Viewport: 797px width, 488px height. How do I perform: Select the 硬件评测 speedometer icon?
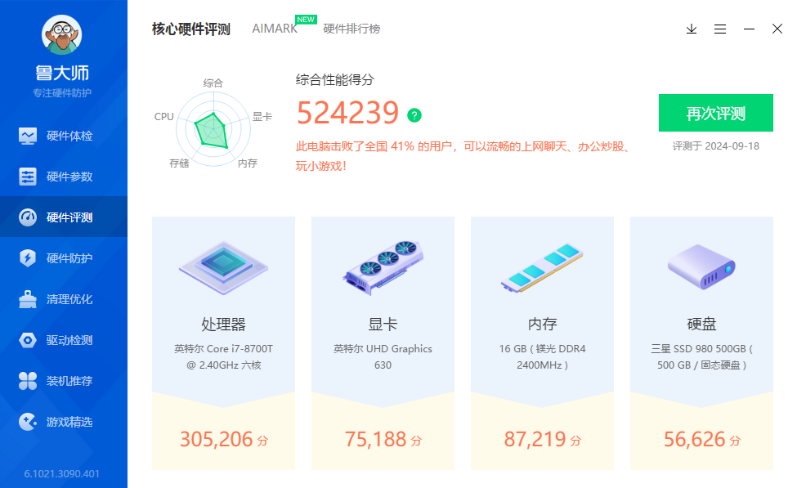pyautogui.click(x=28, y=217)
